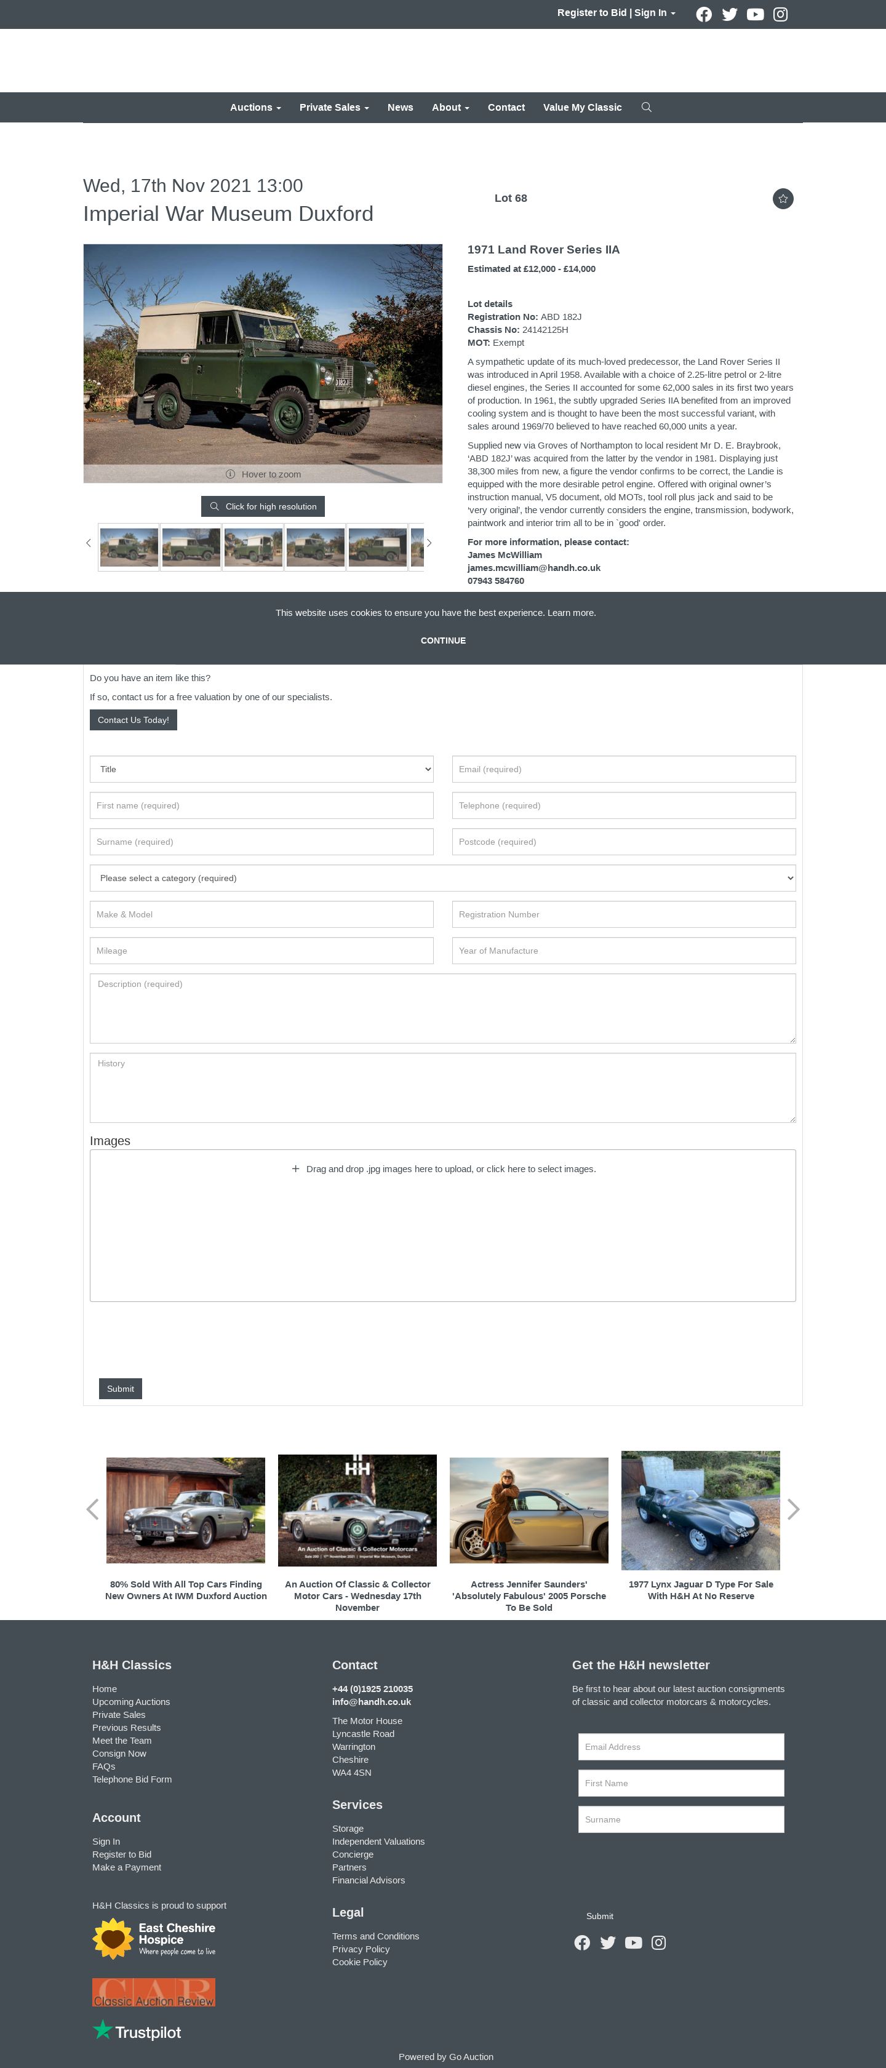Click the main Land Rover image

[263, 363]
